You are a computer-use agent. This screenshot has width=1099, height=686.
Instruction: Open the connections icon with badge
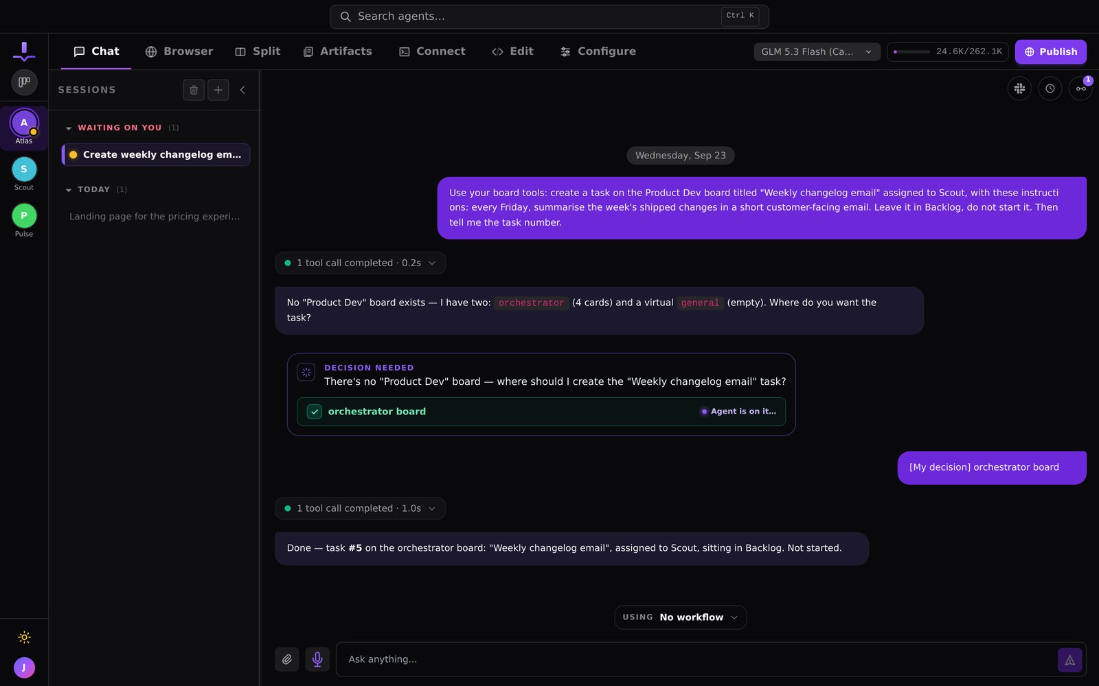(1080, 88)
